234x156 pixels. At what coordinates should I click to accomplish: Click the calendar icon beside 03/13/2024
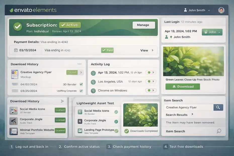[16, 50]
